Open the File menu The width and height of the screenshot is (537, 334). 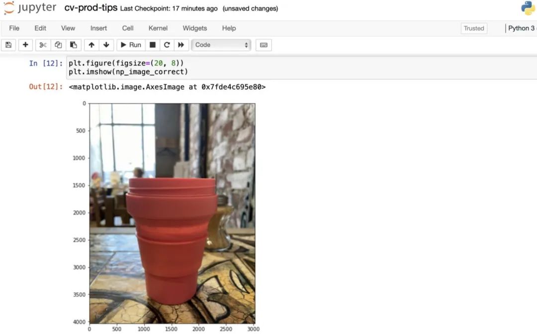14,28
